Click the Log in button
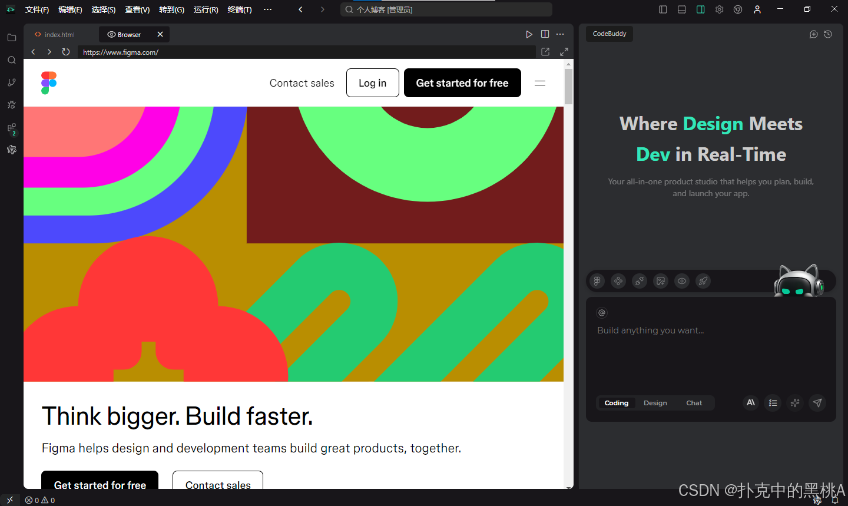Viewport: 848px width, 506px height. [373, 83]
